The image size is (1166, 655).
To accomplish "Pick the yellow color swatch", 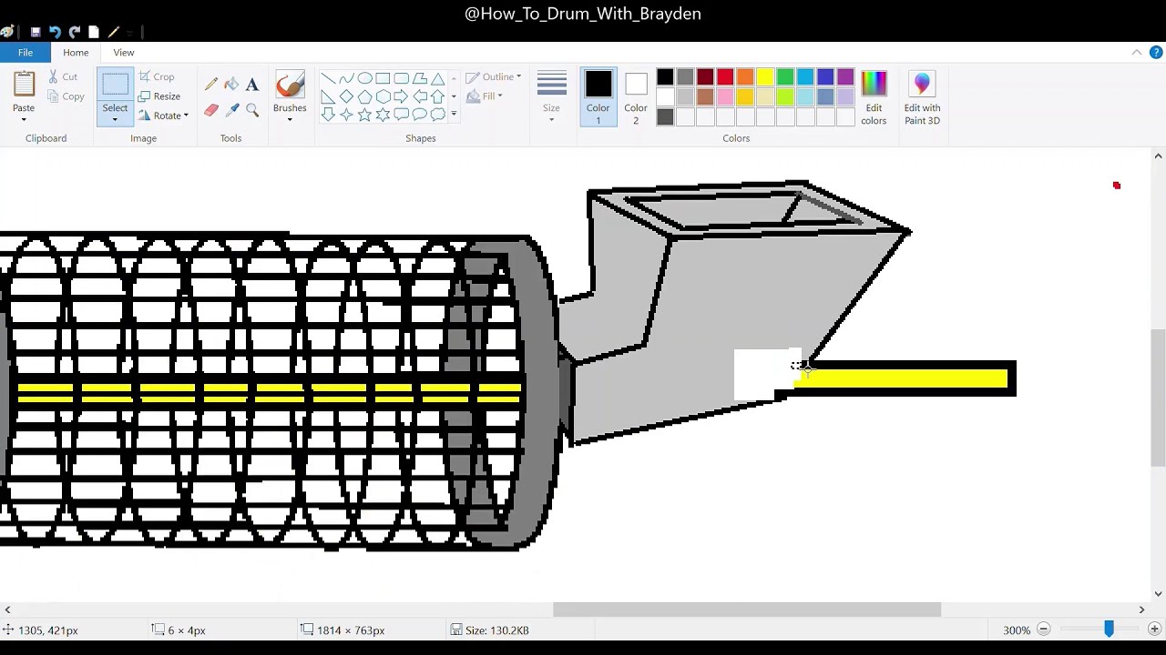I will coord(765,77).
